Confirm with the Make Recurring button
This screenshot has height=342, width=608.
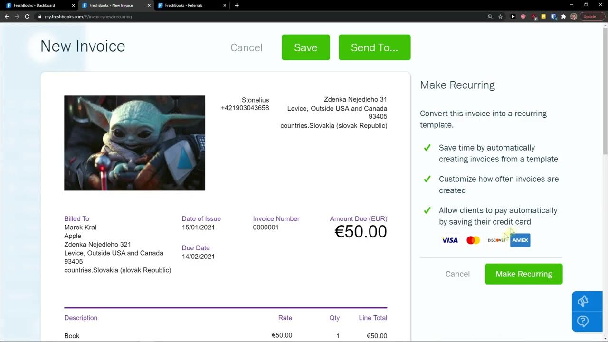click(523, 274)
